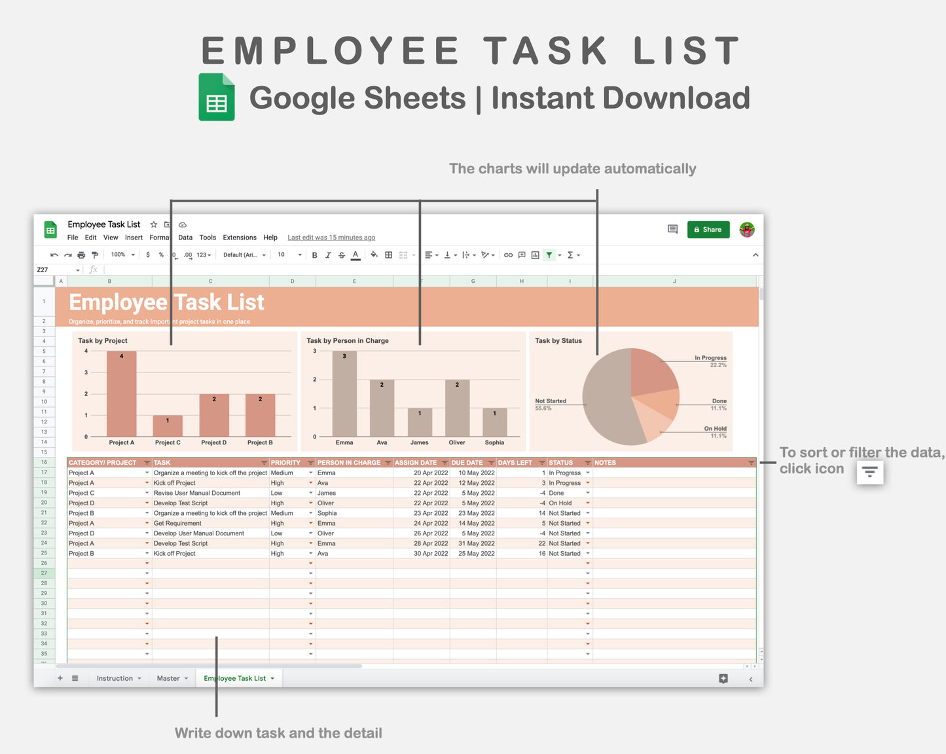Click the Print icon
This screenshot has height=754, width=946.
(81, 255)
